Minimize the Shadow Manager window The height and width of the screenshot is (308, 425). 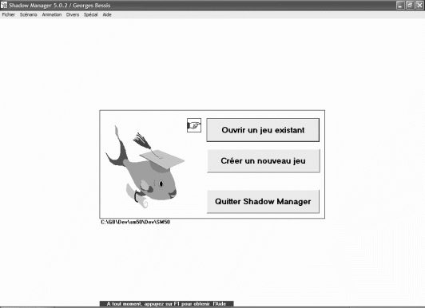[400, 5]
